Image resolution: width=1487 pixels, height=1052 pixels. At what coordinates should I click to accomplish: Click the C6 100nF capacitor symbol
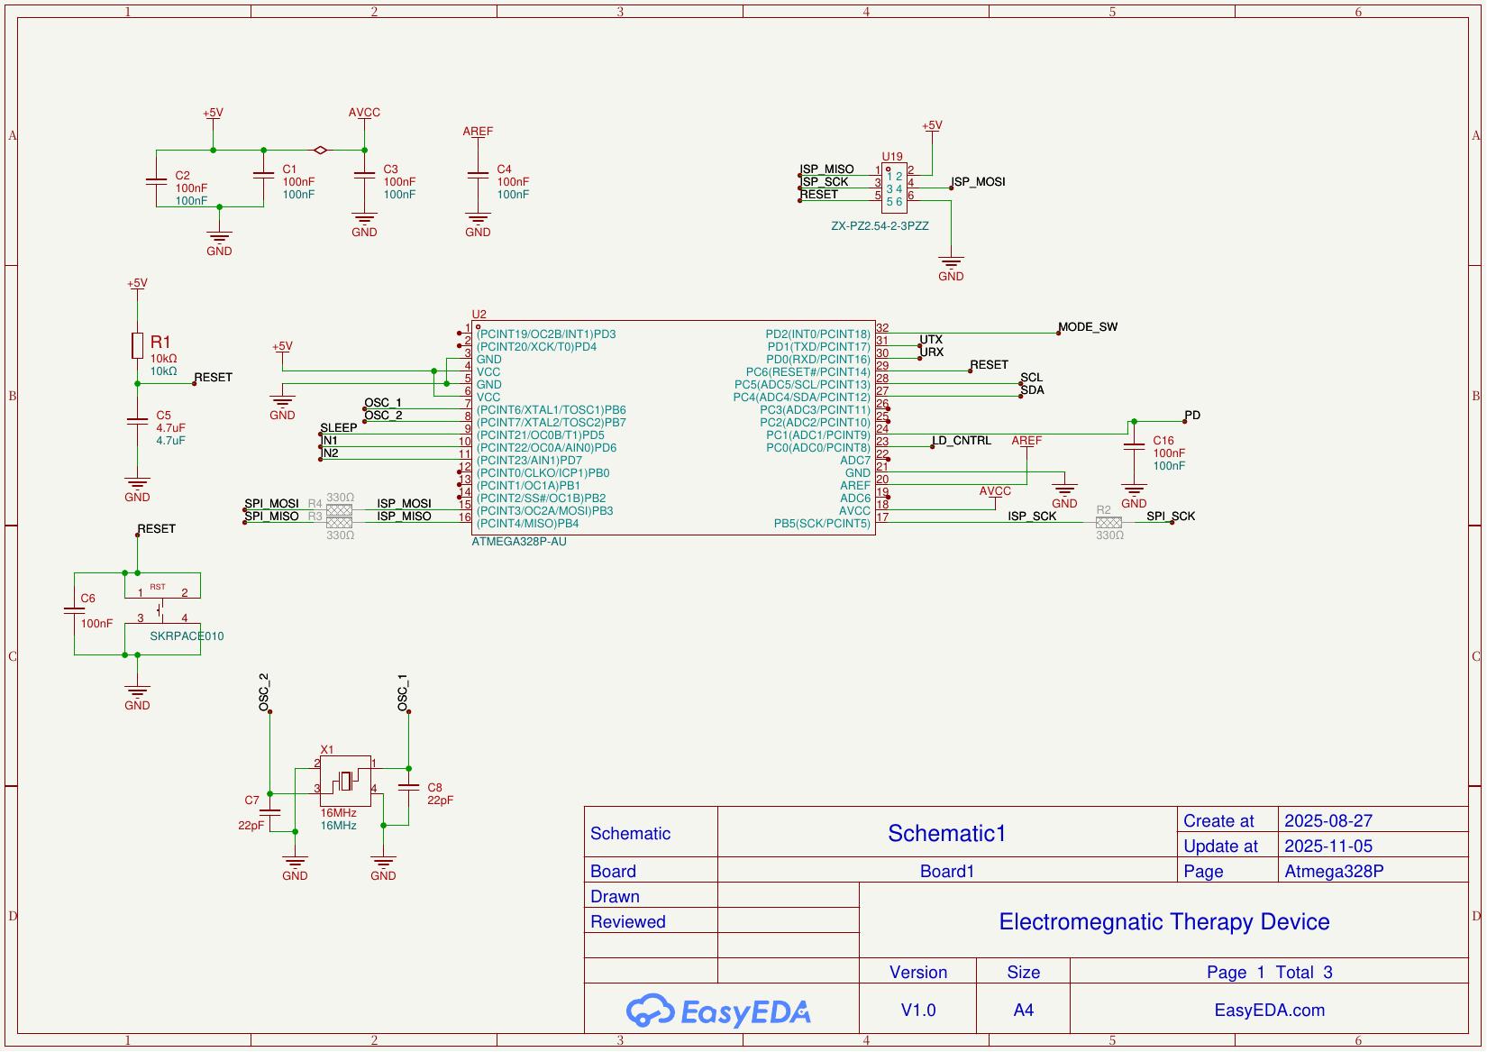(74, 612)
